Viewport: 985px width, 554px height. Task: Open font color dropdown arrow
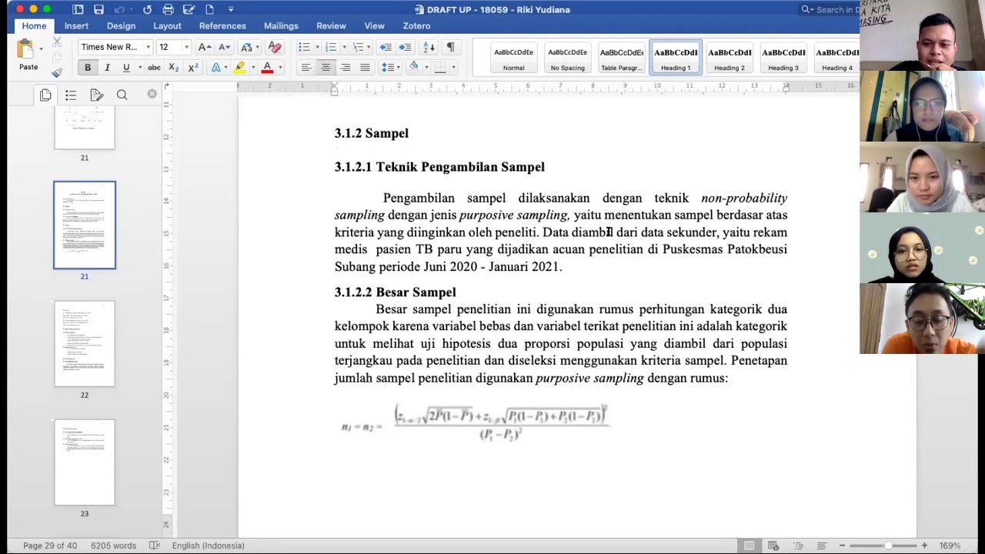coord(280,68)
